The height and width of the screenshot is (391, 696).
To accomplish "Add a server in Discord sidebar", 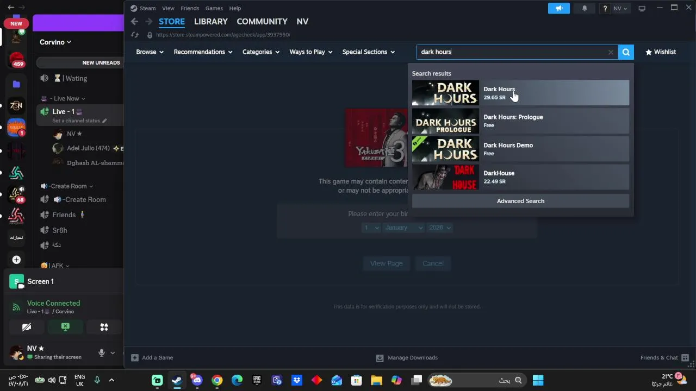I will 16,260.
